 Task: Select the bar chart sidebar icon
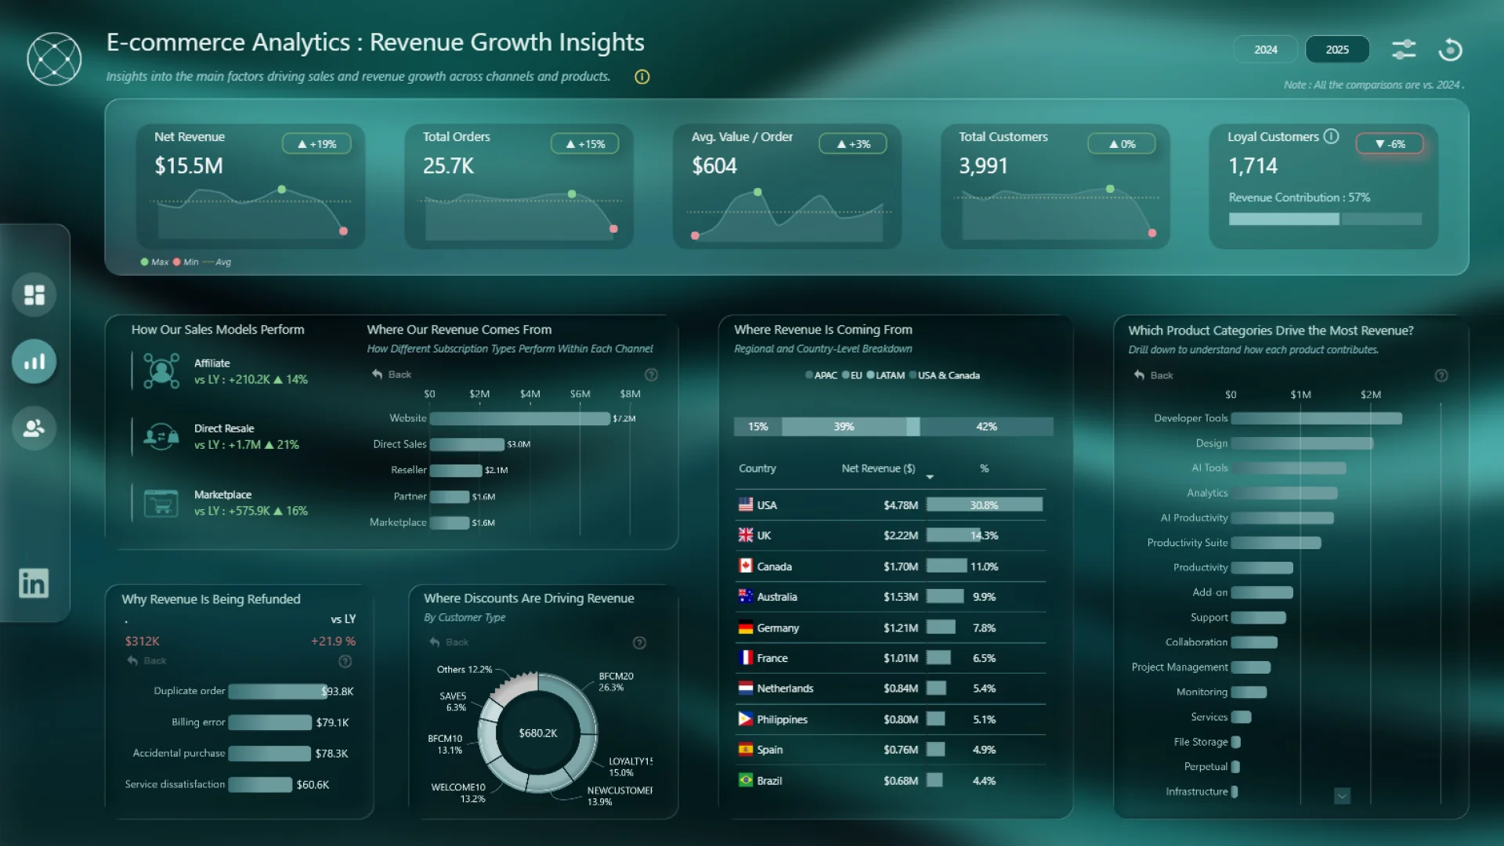34,361
